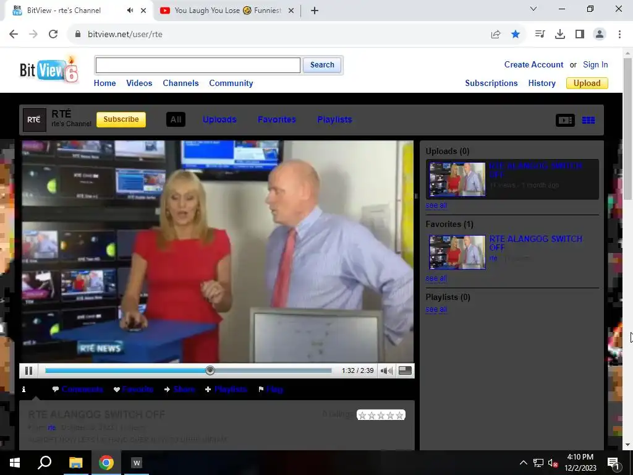This screenshot has height=475, width=633.
Task: Click 'see all' under Playlists
Action: click(436, 309)
